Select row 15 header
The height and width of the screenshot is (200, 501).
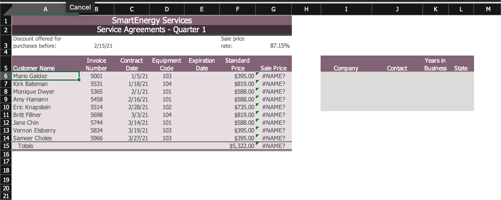coord(6,146)
